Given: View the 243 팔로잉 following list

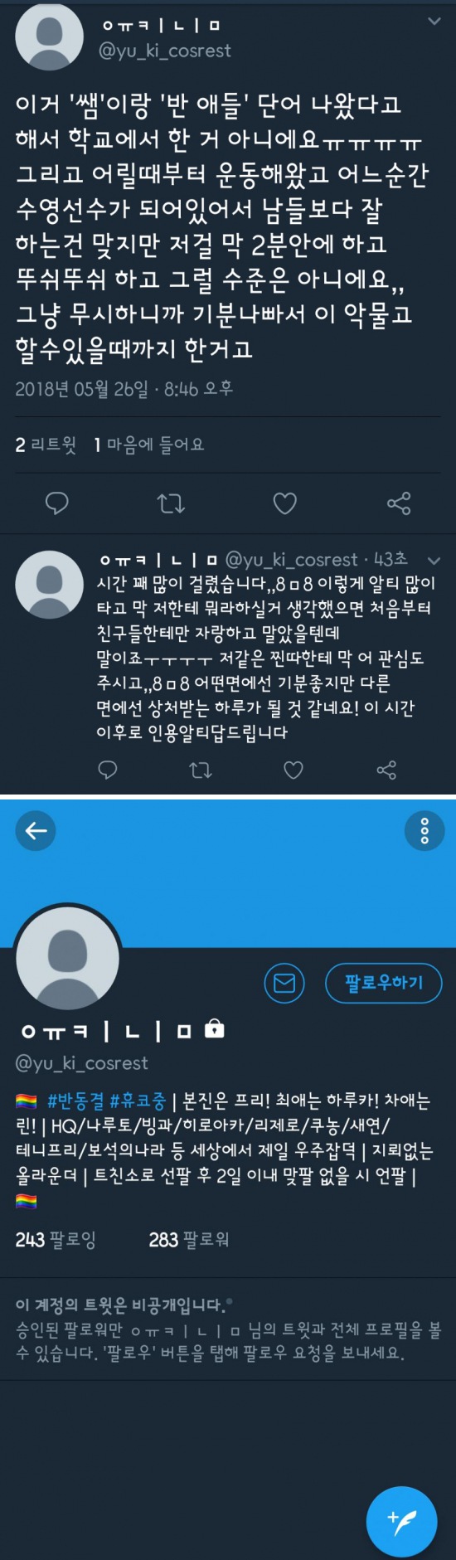Looking at the screenshot, I should 56,1240.
